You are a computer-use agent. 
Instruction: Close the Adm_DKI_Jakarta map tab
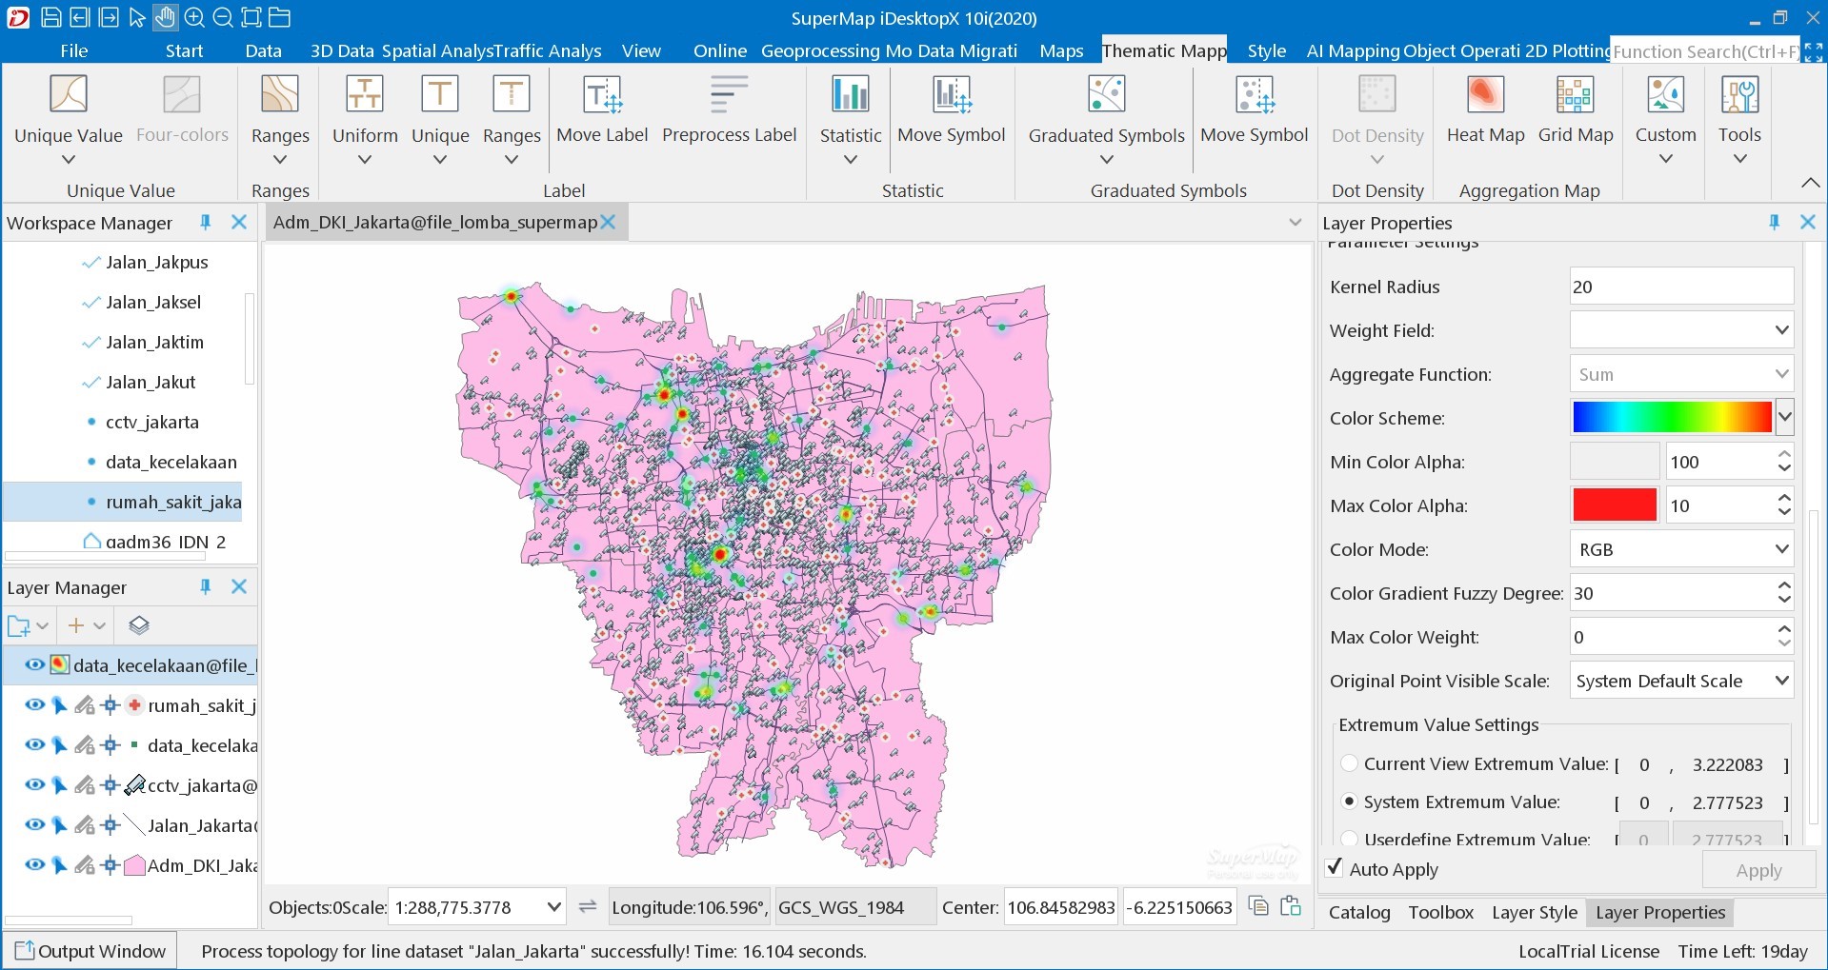(608, 222)
